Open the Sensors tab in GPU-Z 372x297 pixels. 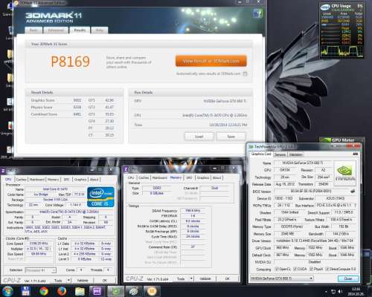[x=280, y=154]
